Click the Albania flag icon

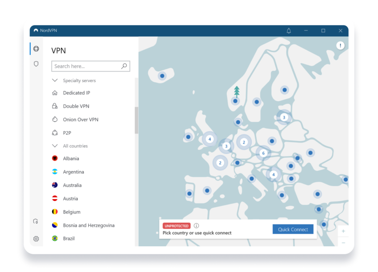(55, 158)
